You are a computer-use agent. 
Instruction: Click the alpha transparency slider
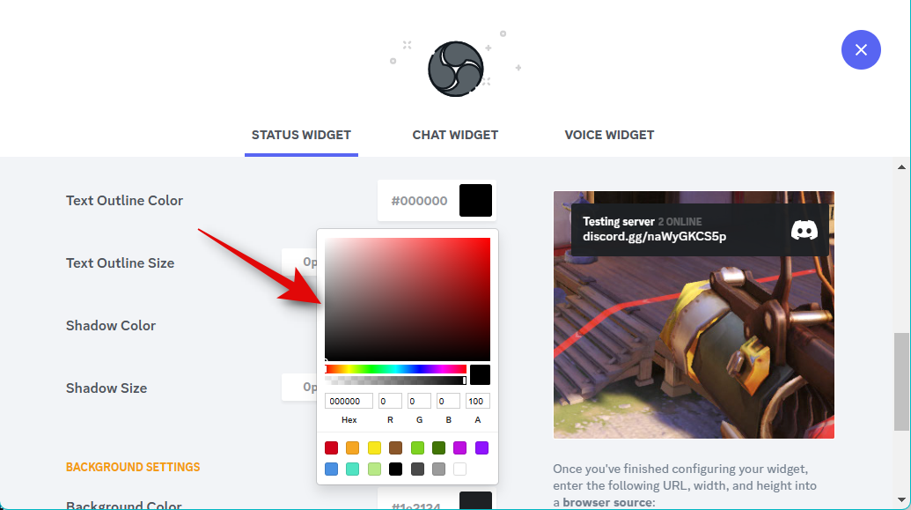coord(396,381)
